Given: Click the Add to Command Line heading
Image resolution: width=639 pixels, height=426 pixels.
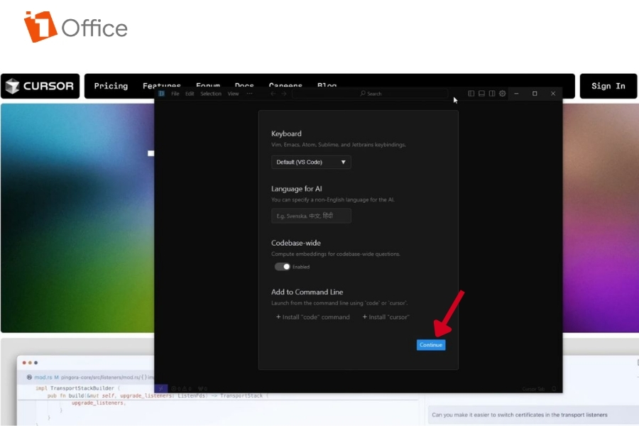Looking at the screenshot, I should pyautogui.click(x=307, y=292).
